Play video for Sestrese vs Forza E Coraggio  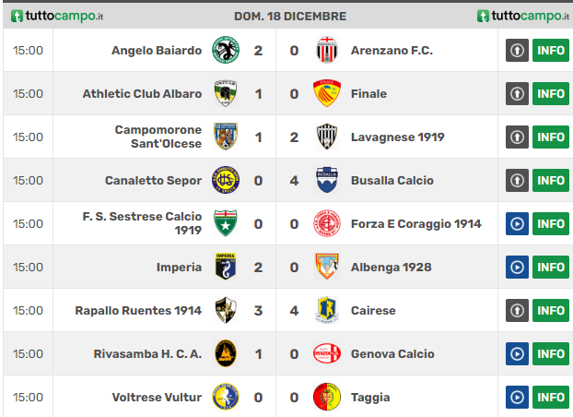click(517, 223)
